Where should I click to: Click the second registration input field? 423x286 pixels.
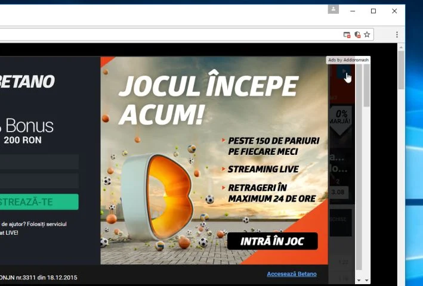[x=39, y=181]
